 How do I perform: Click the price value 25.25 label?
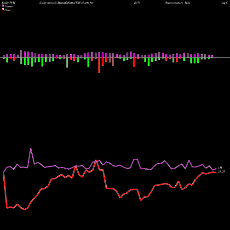(x=221, y=172)
